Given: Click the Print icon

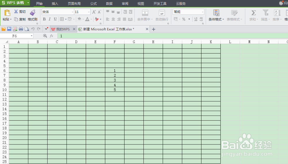Looking at the screenshot, I should tap(21, 29).
